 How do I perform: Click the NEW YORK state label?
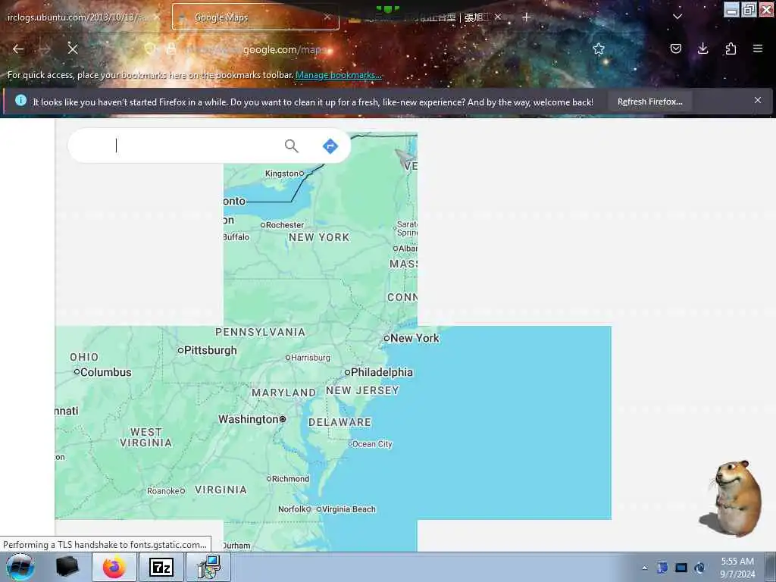(x=319, y=237)
